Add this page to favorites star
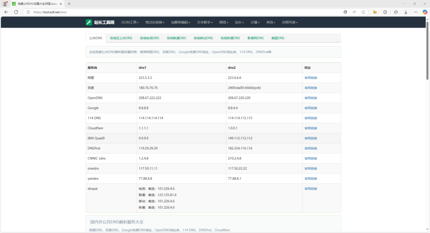 coord(363,12)
